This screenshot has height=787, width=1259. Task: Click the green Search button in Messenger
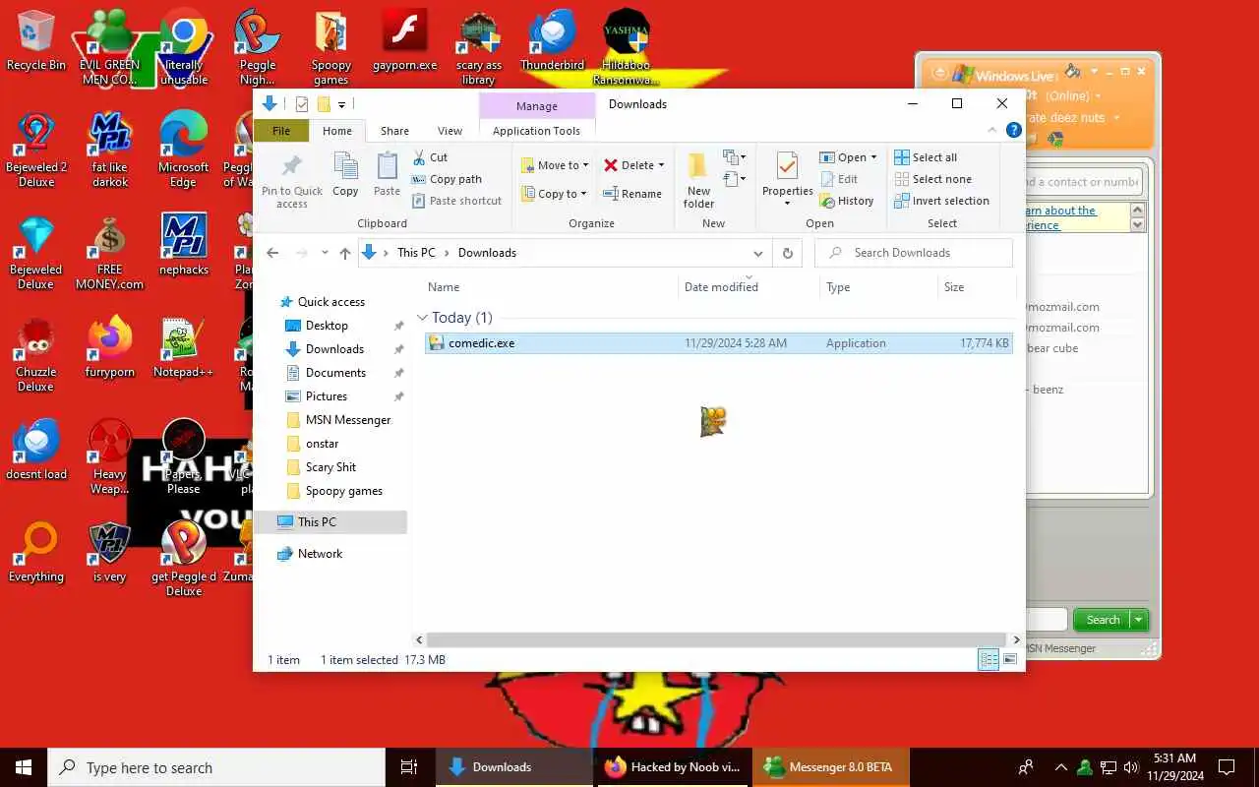pos(1103,620)
